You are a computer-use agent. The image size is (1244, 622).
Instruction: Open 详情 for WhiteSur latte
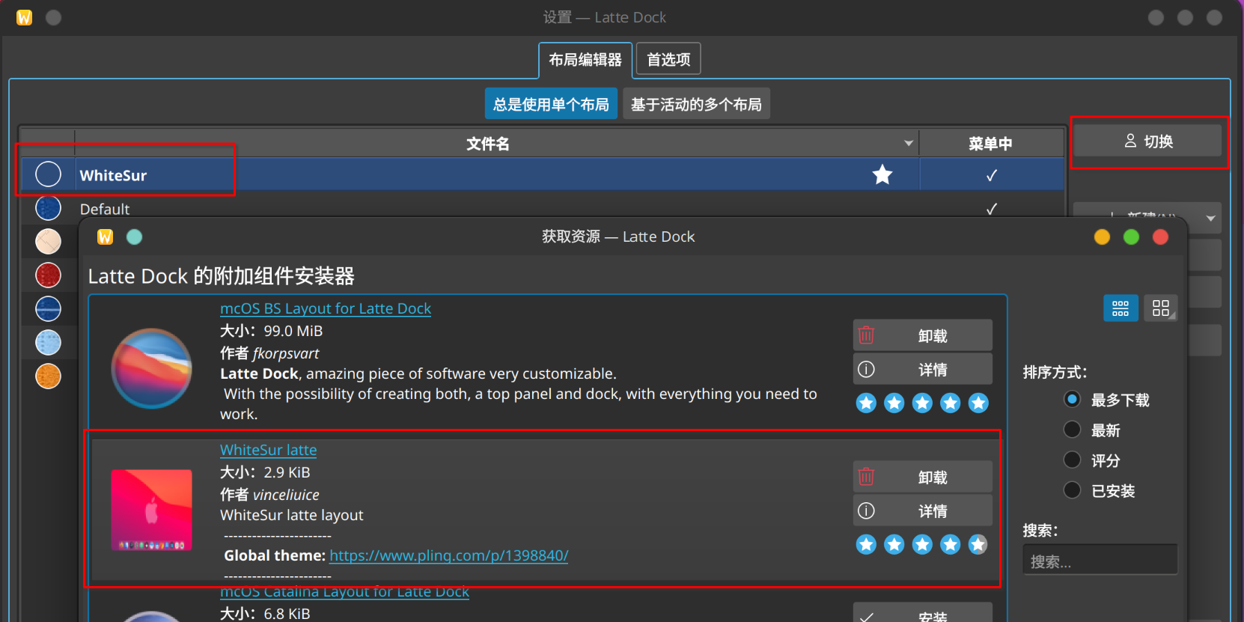coord(923,510)
